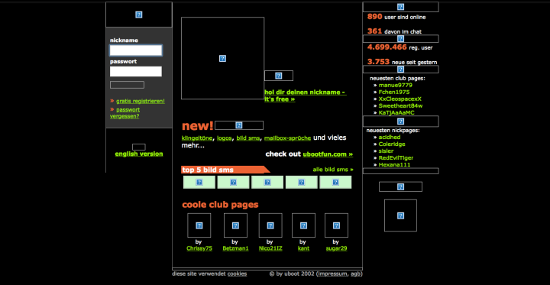Open the kant user link
Image resolution: width=550 pixels, height=285 pixels.
(303, 248)
